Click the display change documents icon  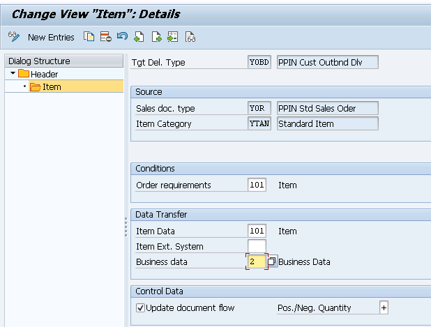pos(190,37)
